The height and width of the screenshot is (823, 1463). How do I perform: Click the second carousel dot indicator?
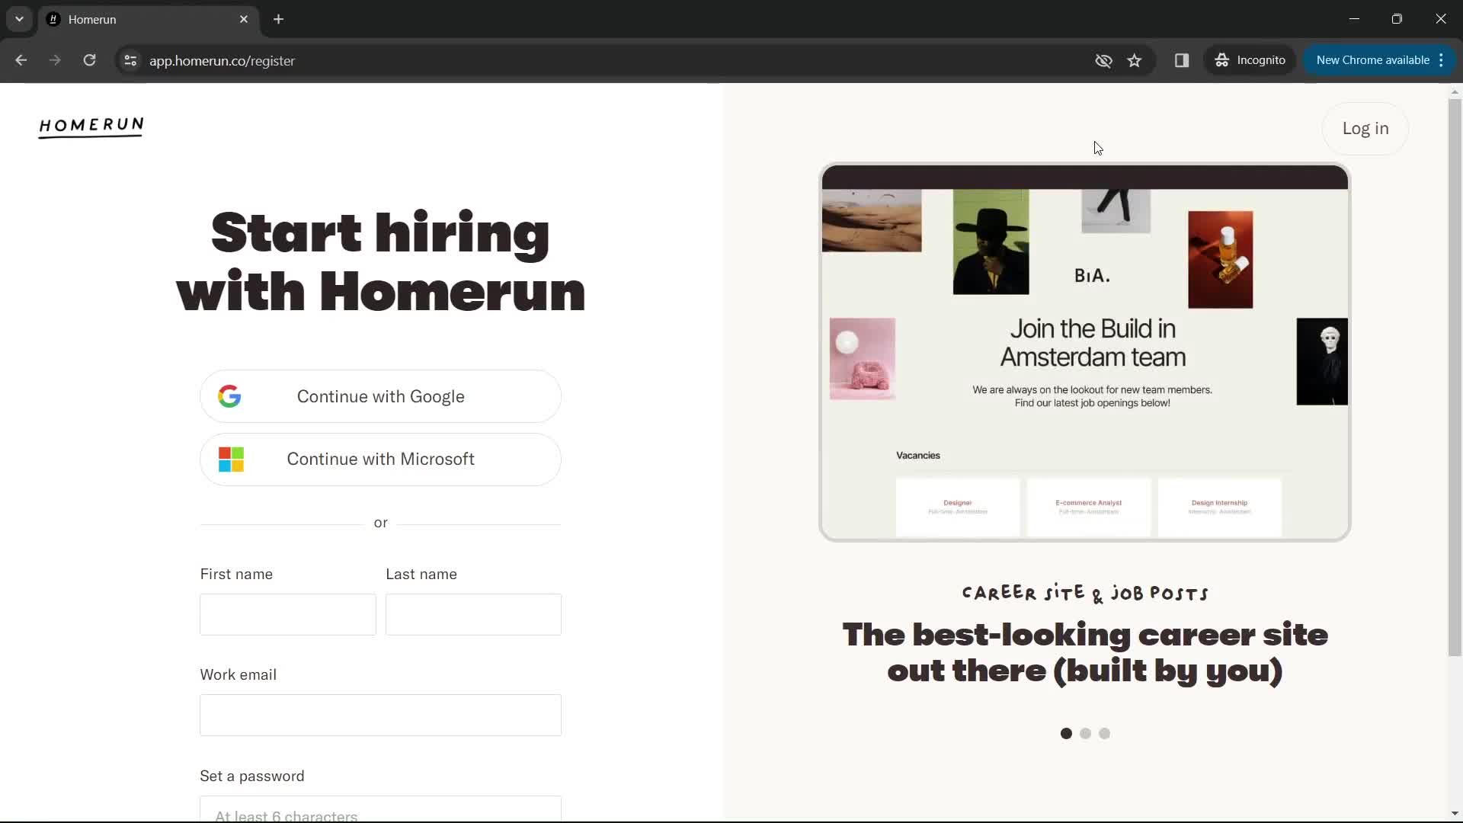1085,734
